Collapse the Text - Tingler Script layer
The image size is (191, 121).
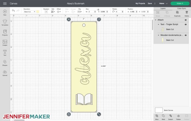click(x=159, y=24)
